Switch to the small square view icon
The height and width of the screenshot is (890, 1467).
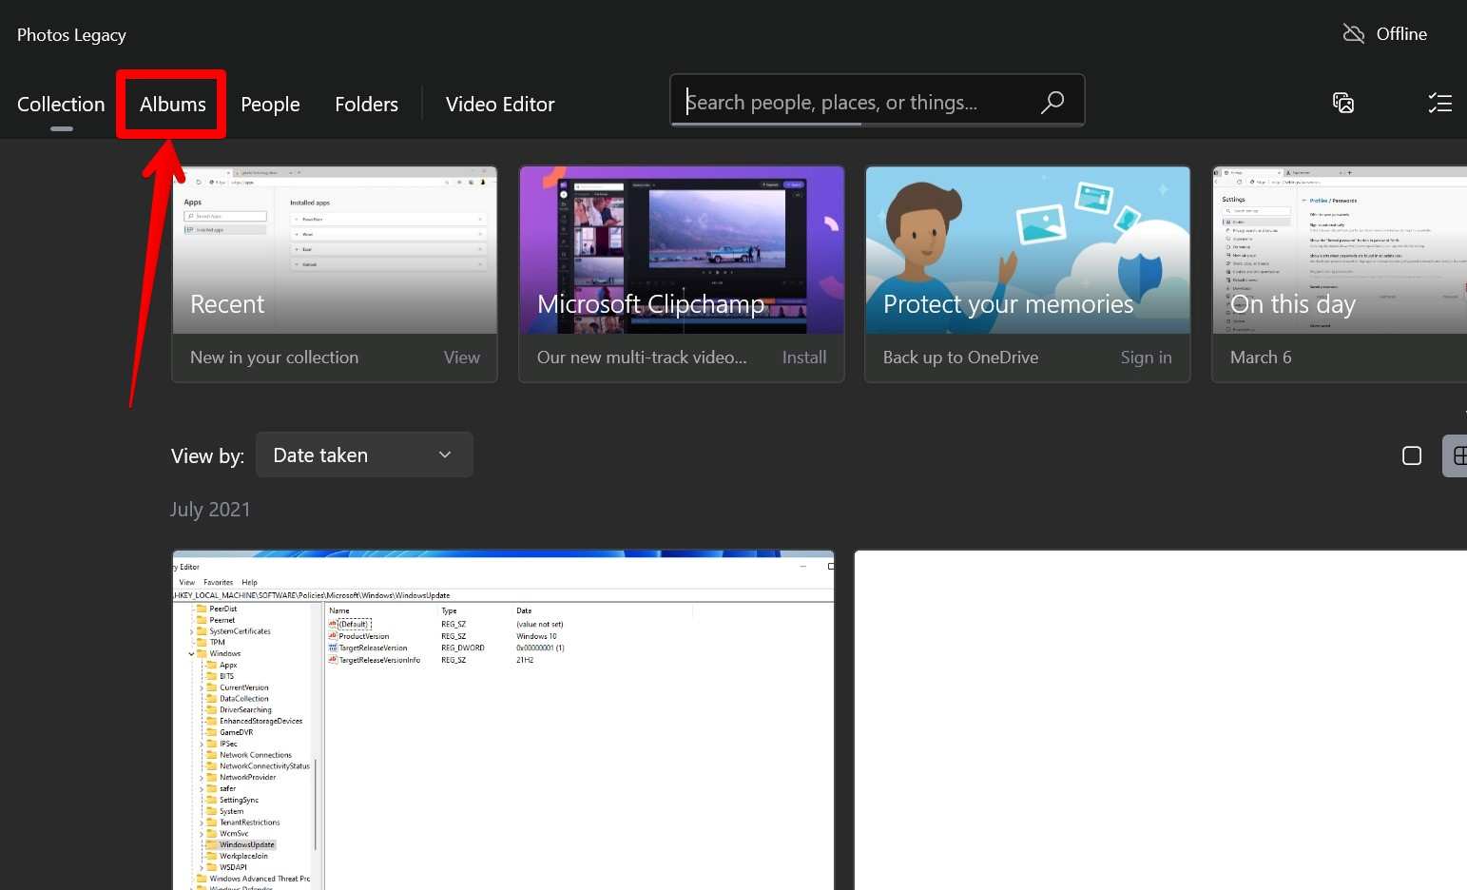[1412, 455]
